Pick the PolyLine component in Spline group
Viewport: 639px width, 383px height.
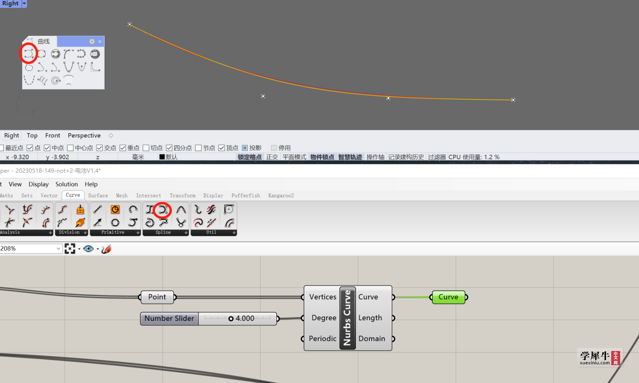(164, 222)
